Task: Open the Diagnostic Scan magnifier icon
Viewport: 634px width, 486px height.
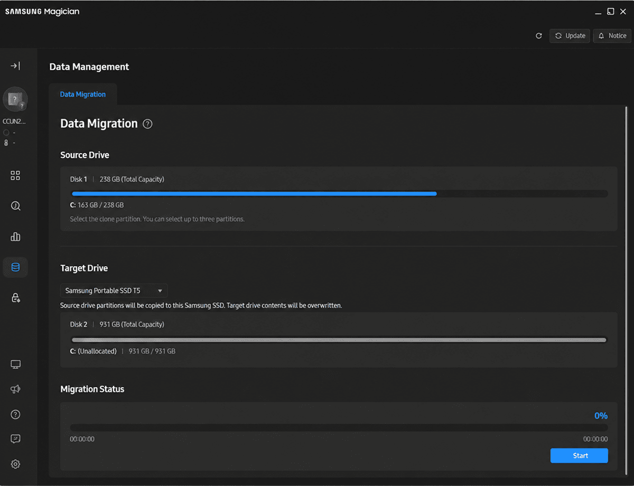Action: [x=15, y=206]
